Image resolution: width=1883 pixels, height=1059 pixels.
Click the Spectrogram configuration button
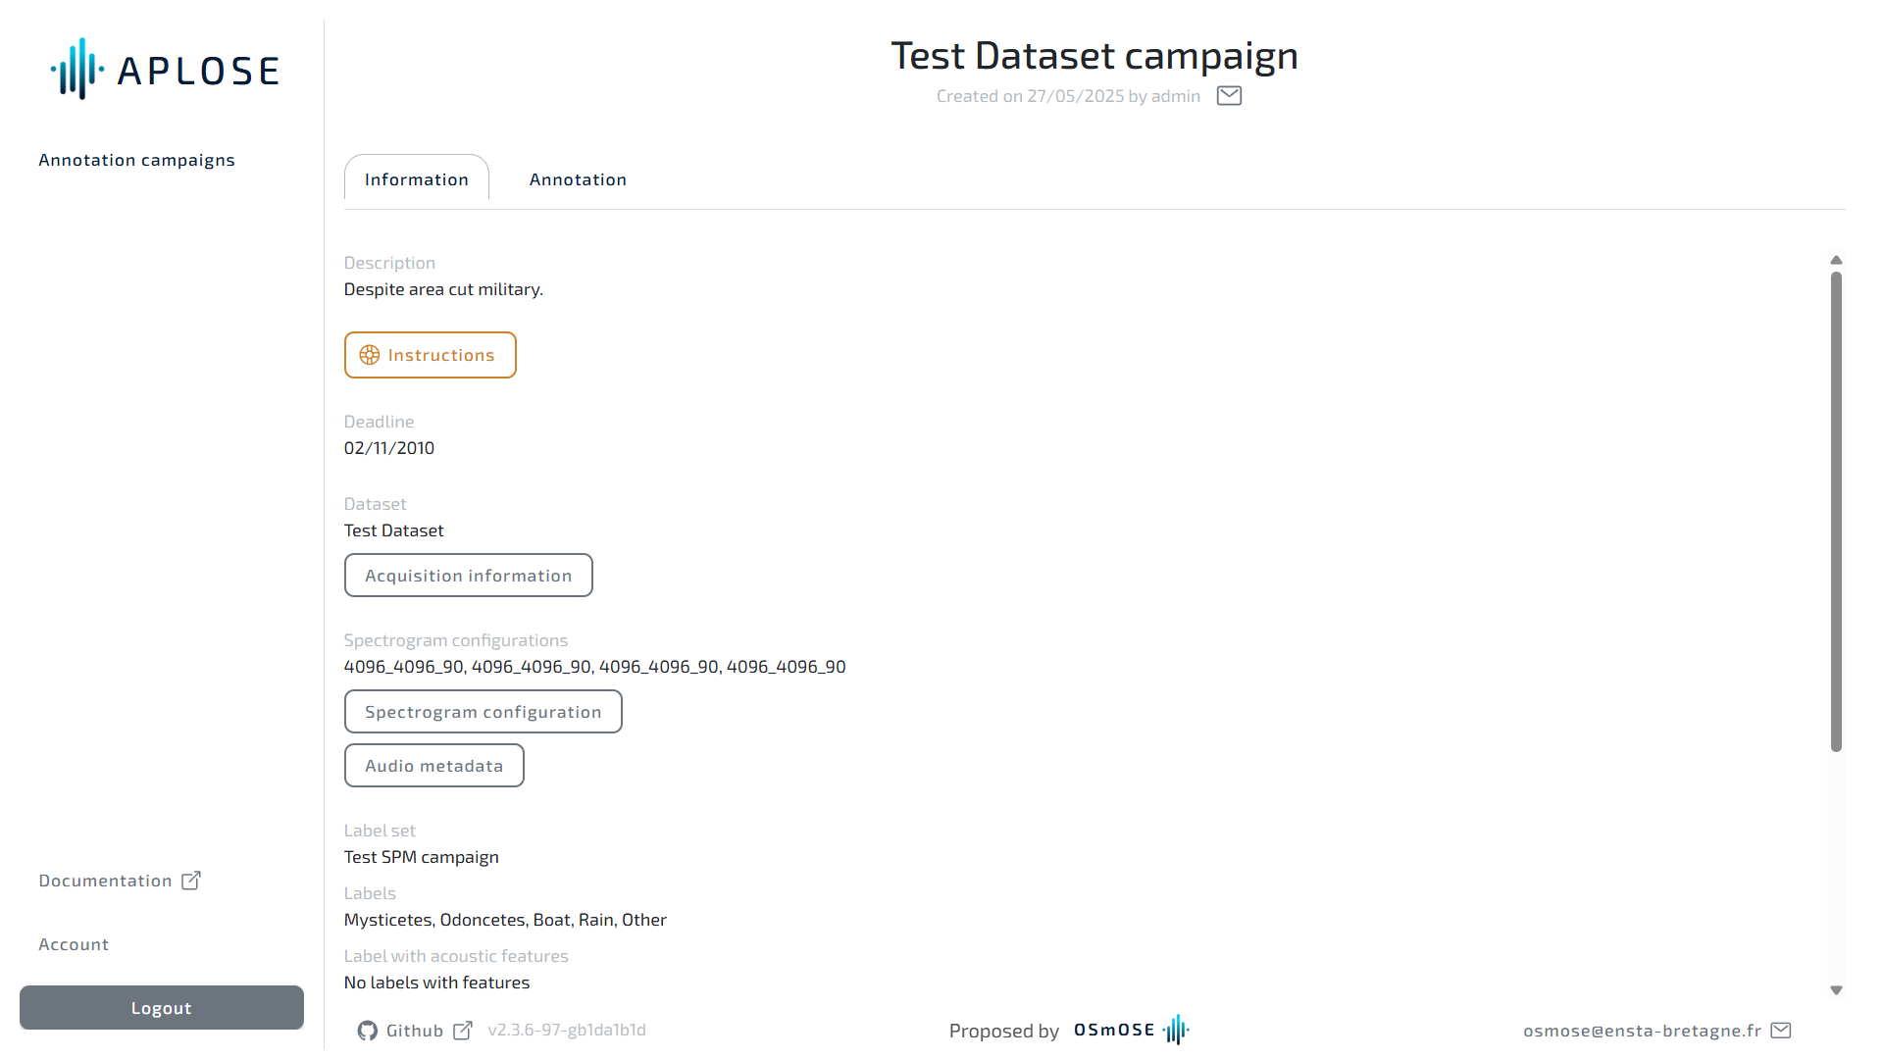pyautogui.click(x=483, y=712)
